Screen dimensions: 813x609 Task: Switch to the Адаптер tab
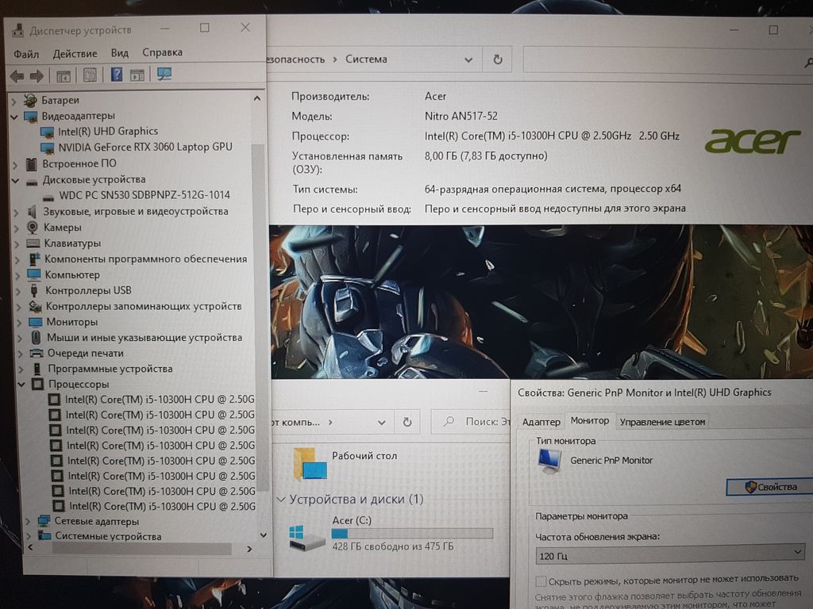(x=541, y=422)
